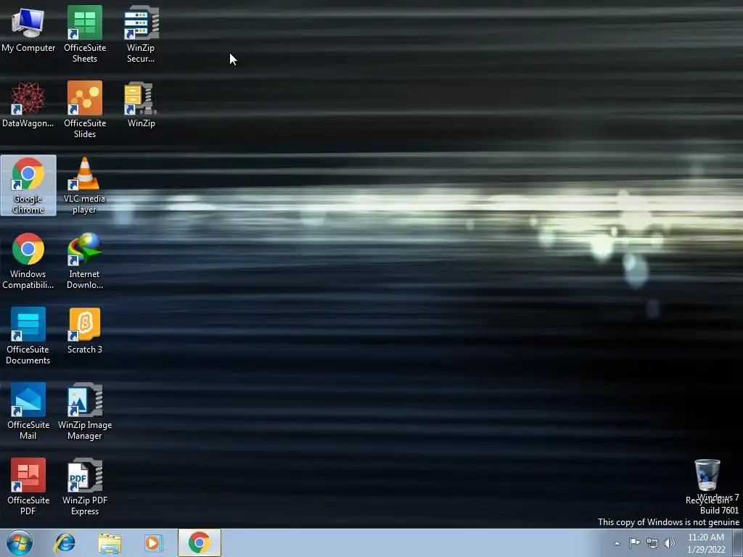Open the Action Center flag icon

(634, 542)
